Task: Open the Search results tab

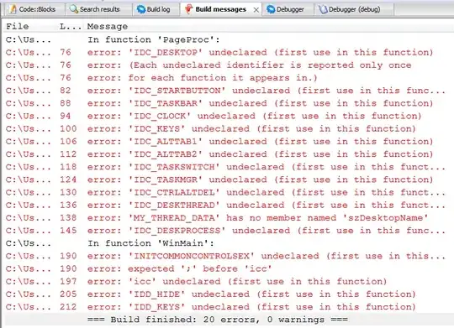Action: coord(98,9)
